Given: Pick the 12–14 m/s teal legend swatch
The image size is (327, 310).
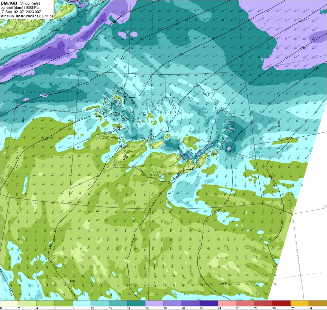Looking at the screenshot, I should (118, 303).
